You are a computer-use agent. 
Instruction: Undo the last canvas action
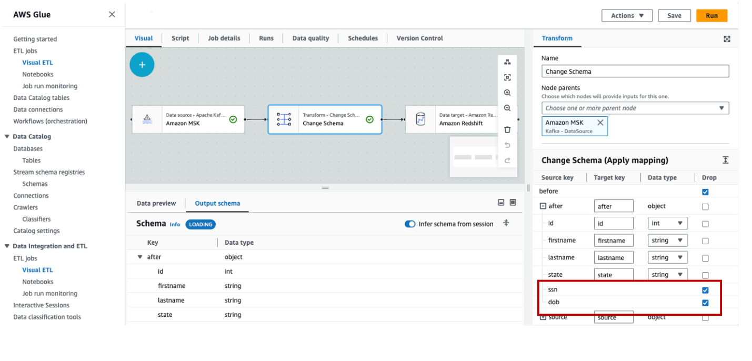point(507,145)
